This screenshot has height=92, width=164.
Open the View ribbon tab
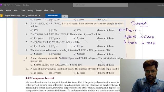pos(46,10)
